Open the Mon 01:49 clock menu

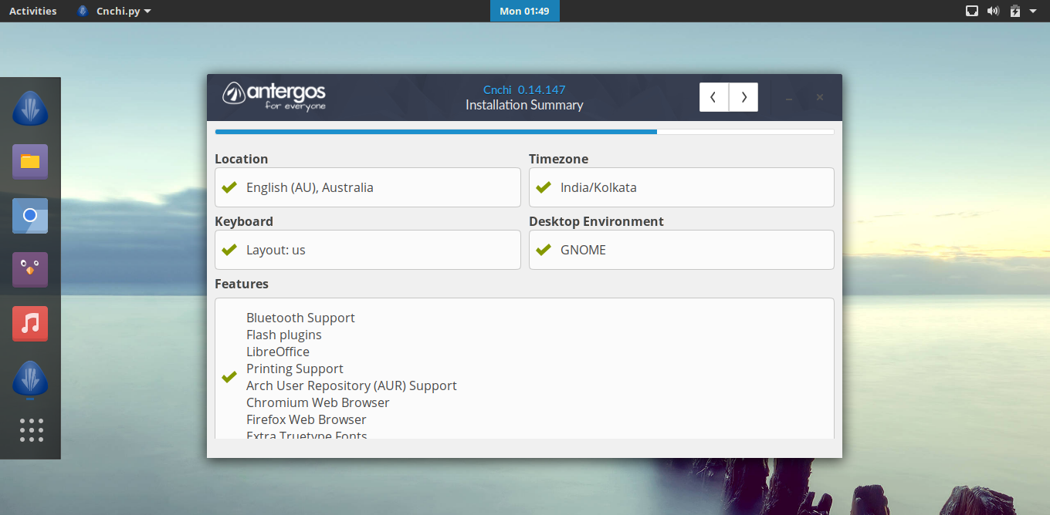point(524,11)
